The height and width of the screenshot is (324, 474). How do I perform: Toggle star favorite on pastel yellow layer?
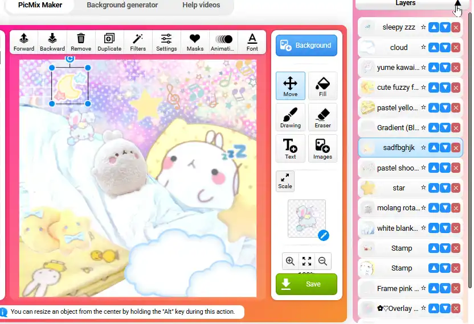click(423, 107)
